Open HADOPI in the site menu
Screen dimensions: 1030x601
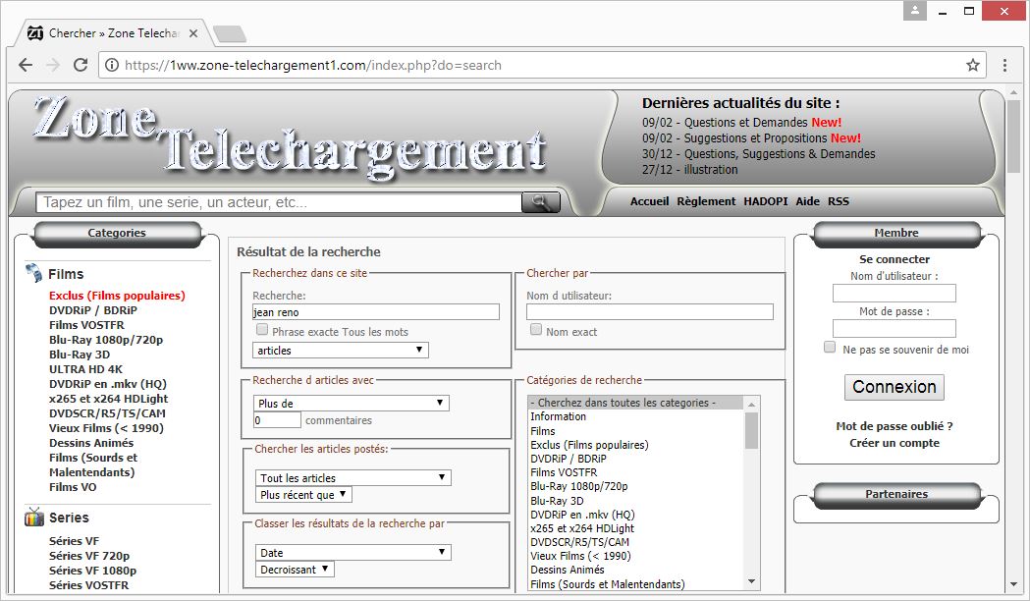(765, 201)
